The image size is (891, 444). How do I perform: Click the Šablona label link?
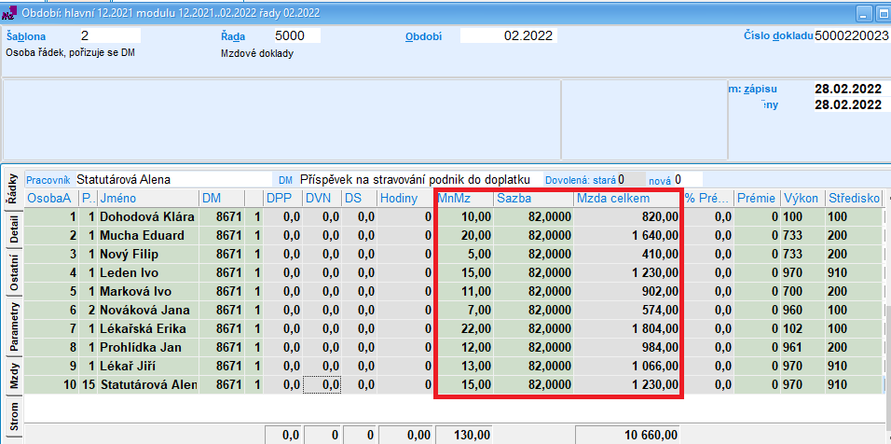[x=25, y=36]
